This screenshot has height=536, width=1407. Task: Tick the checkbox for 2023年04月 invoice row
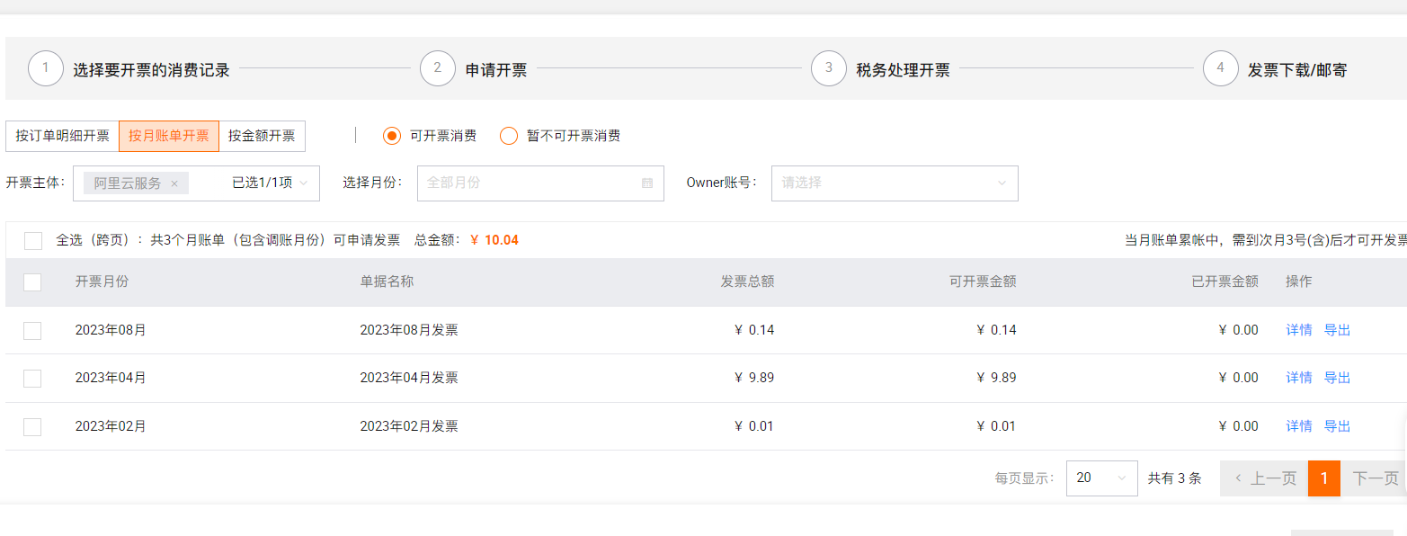pos(32,378)
